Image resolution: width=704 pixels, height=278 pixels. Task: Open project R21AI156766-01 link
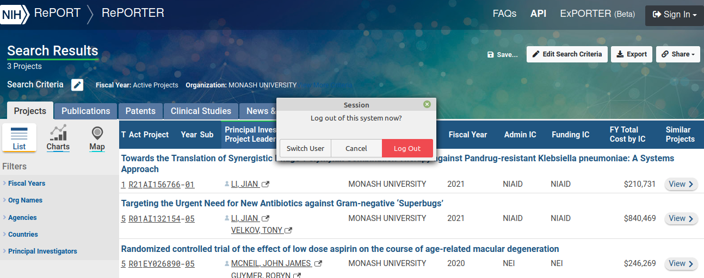162,185
